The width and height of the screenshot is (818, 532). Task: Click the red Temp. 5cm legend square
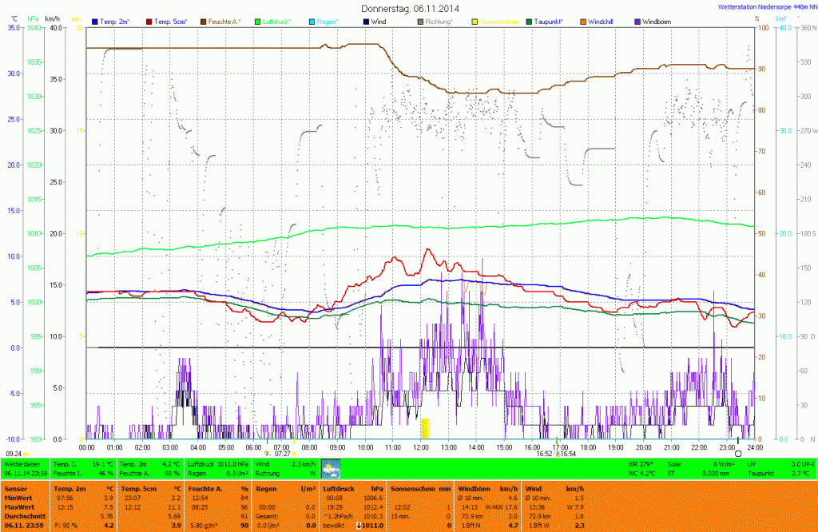pos(149,21)
